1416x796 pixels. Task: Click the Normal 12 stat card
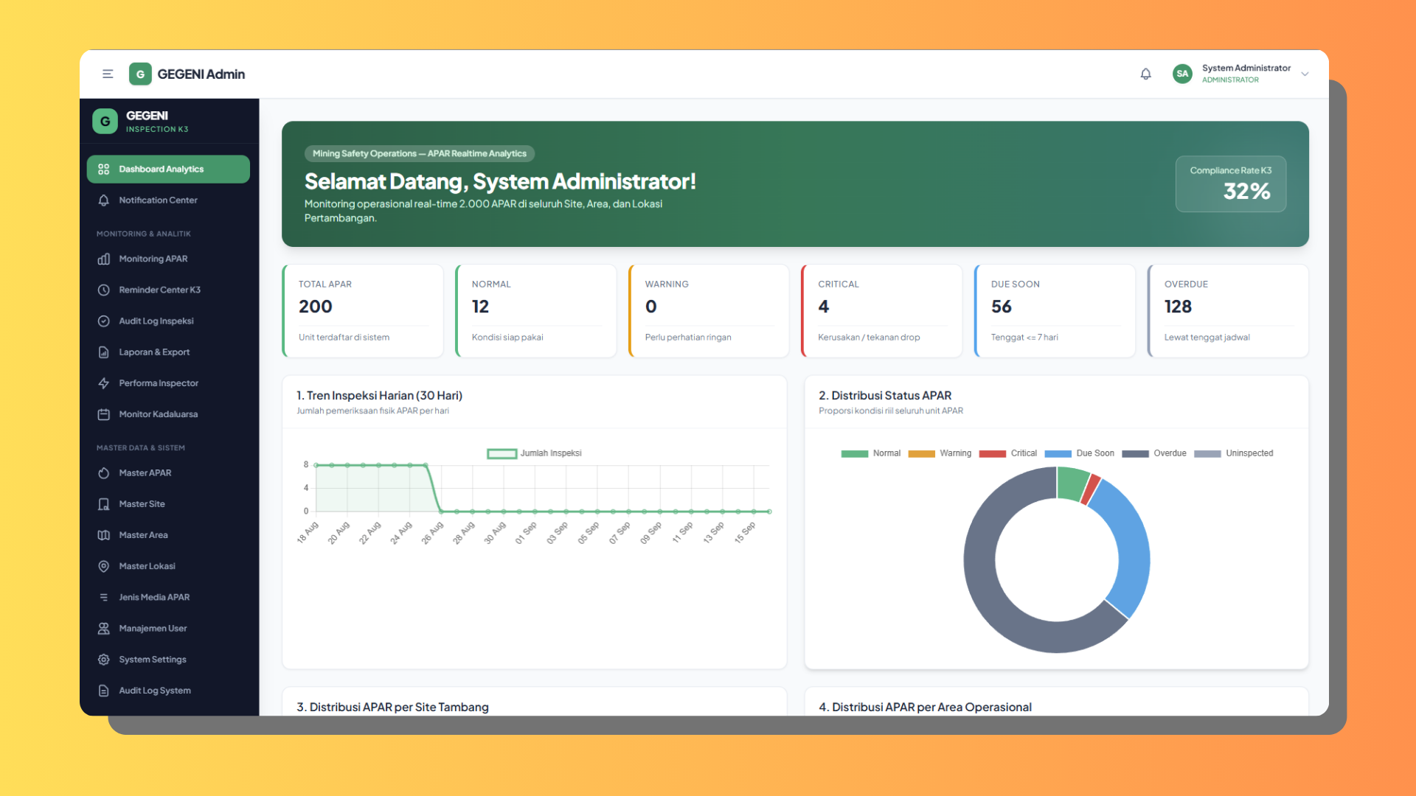[x=536, y=311]
